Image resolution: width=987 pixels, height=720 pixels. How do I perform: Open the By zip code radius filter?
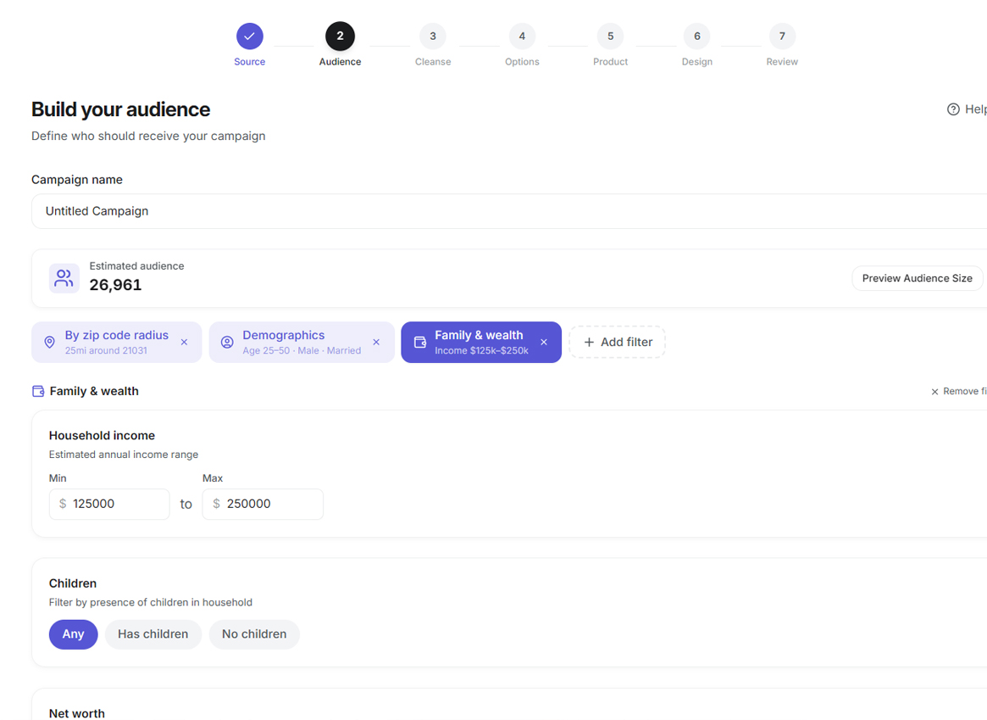[x=116, y=342]
